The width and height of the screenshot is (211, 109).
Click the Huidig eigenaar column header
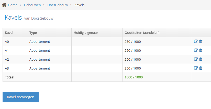tap(86, 33)
